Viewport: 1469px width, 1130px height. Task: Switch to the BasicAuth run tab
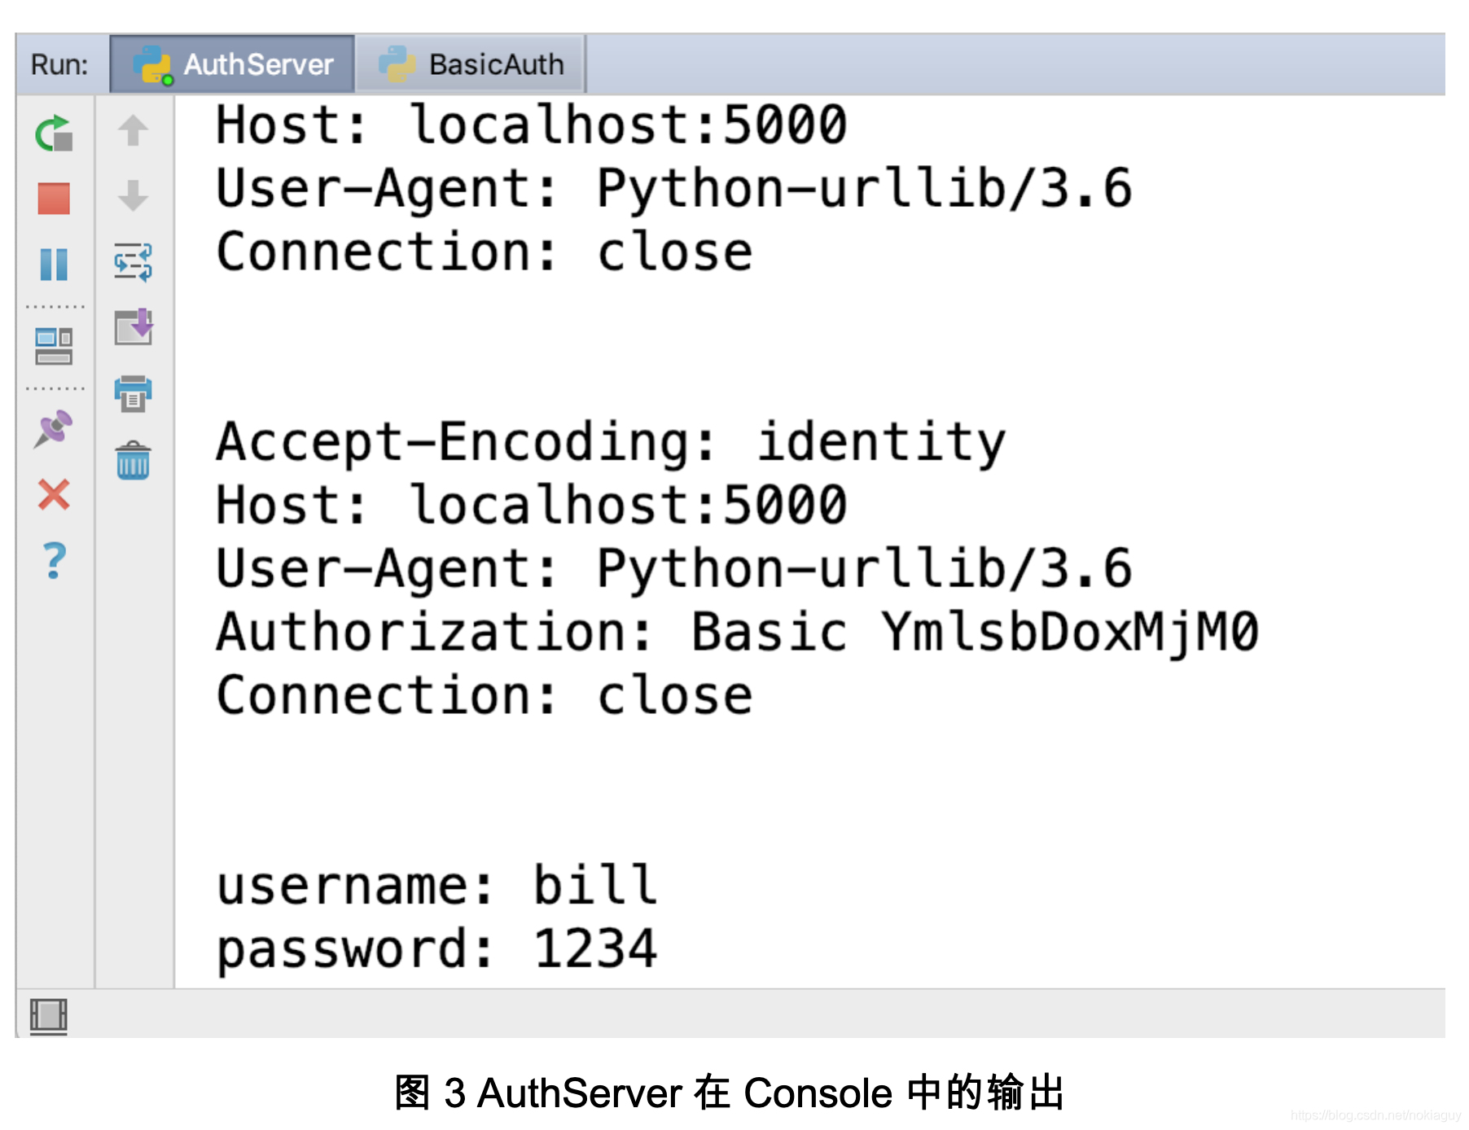pyautogui.click(x=495, y=64)
